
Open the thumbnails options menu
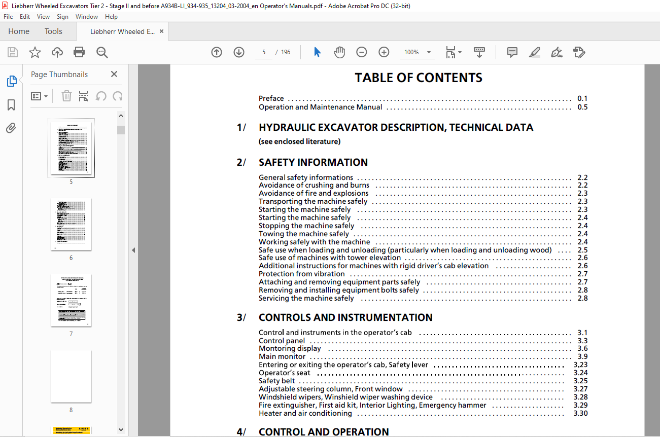point(40,96)
